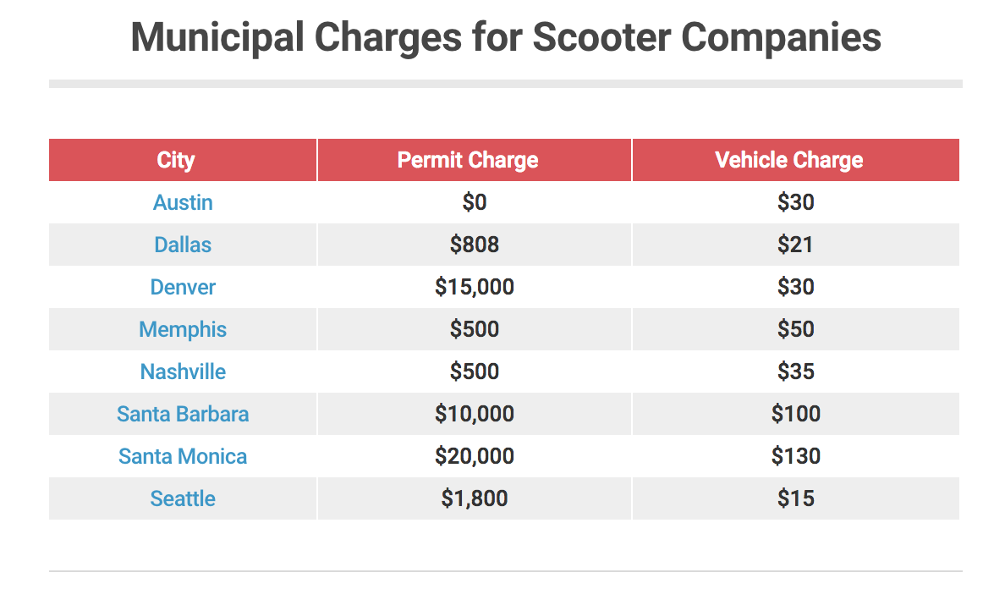Open the Austin city link
This screenshot has width=1005, height=589.
183,203
